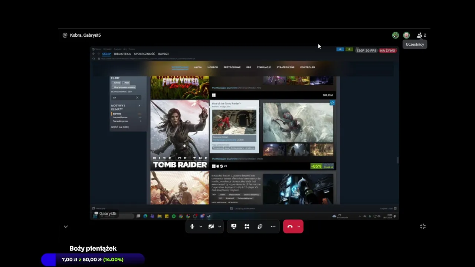Open the Rise of the Tomb Raider capsule image
475x267 pixels.
(180, 135)
